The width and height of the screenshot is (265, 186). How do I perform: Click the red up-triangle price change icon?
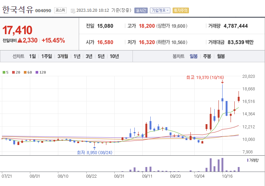pyautogui.click(x=20, y=40)
